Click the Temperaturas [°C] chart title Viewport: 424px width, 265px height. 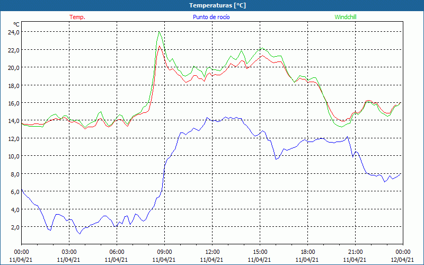(x=217, y=5)
